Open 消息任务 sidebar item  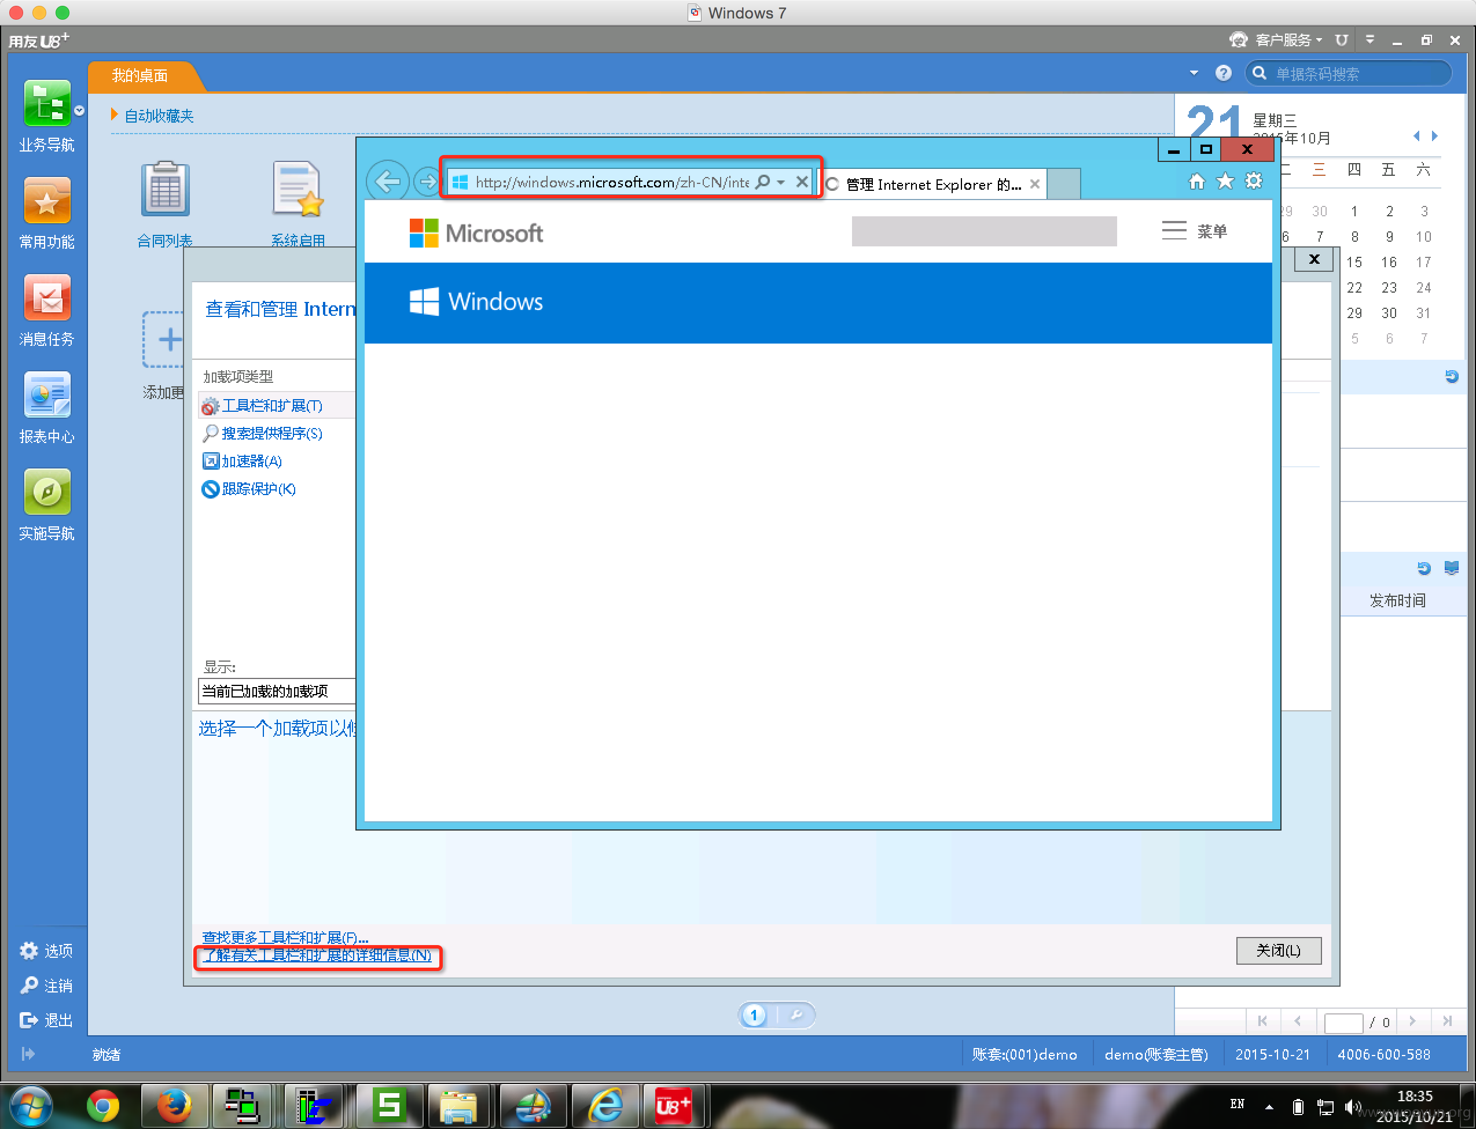pos(47,311)
